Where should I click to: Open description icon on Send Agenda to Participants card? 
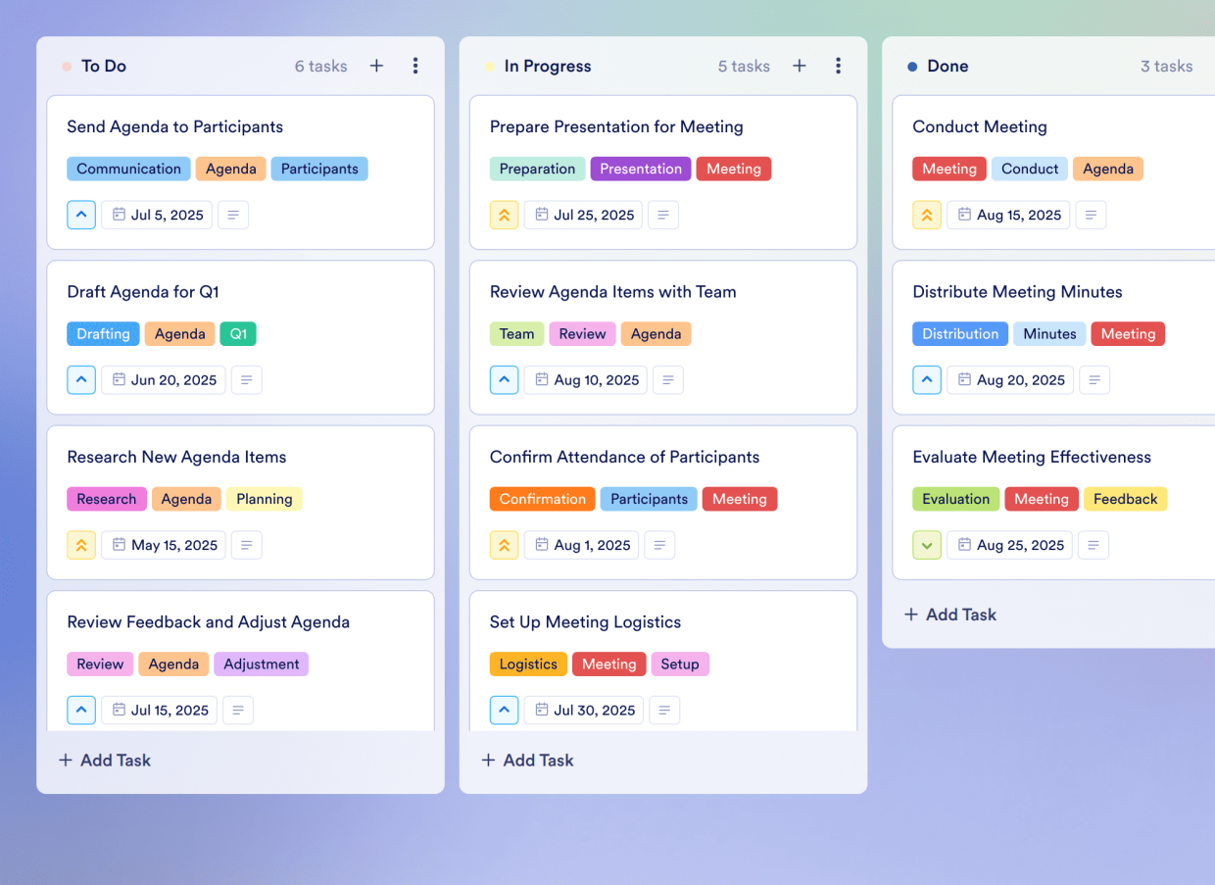(232, 215)
